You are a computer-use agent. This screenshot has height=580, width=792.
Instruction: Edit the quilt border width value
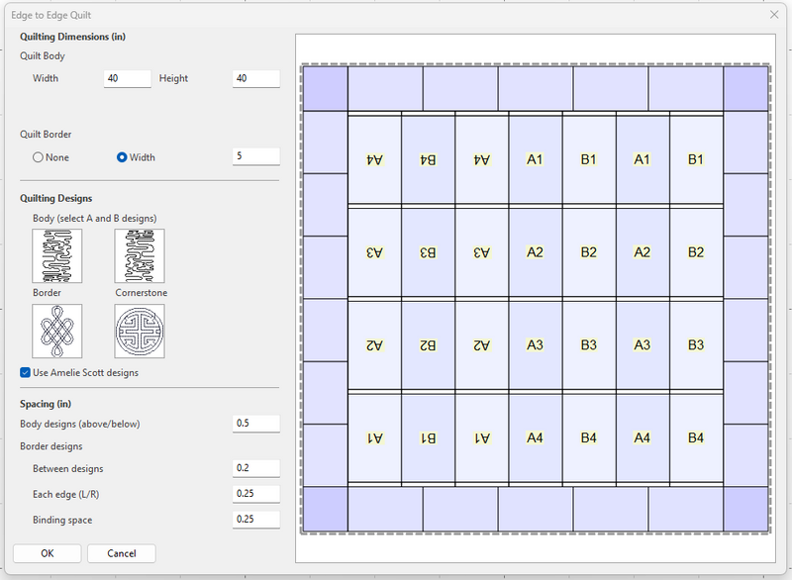point(255,156)
